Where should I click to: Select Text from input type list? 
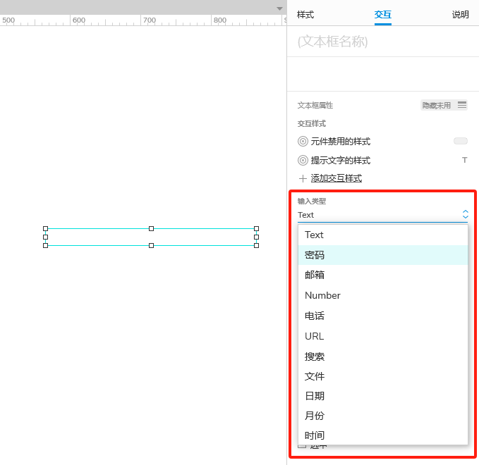pyautogui.click(x=383, y=235)
